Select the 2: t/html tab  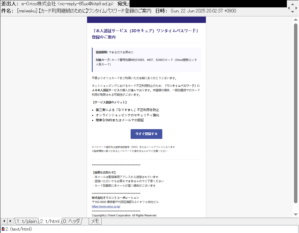click(x=50, y=221)
